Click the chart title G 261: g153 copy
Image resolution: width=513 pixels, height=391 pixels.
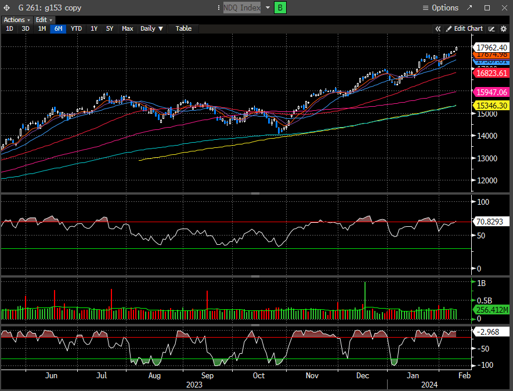(50, 8)
